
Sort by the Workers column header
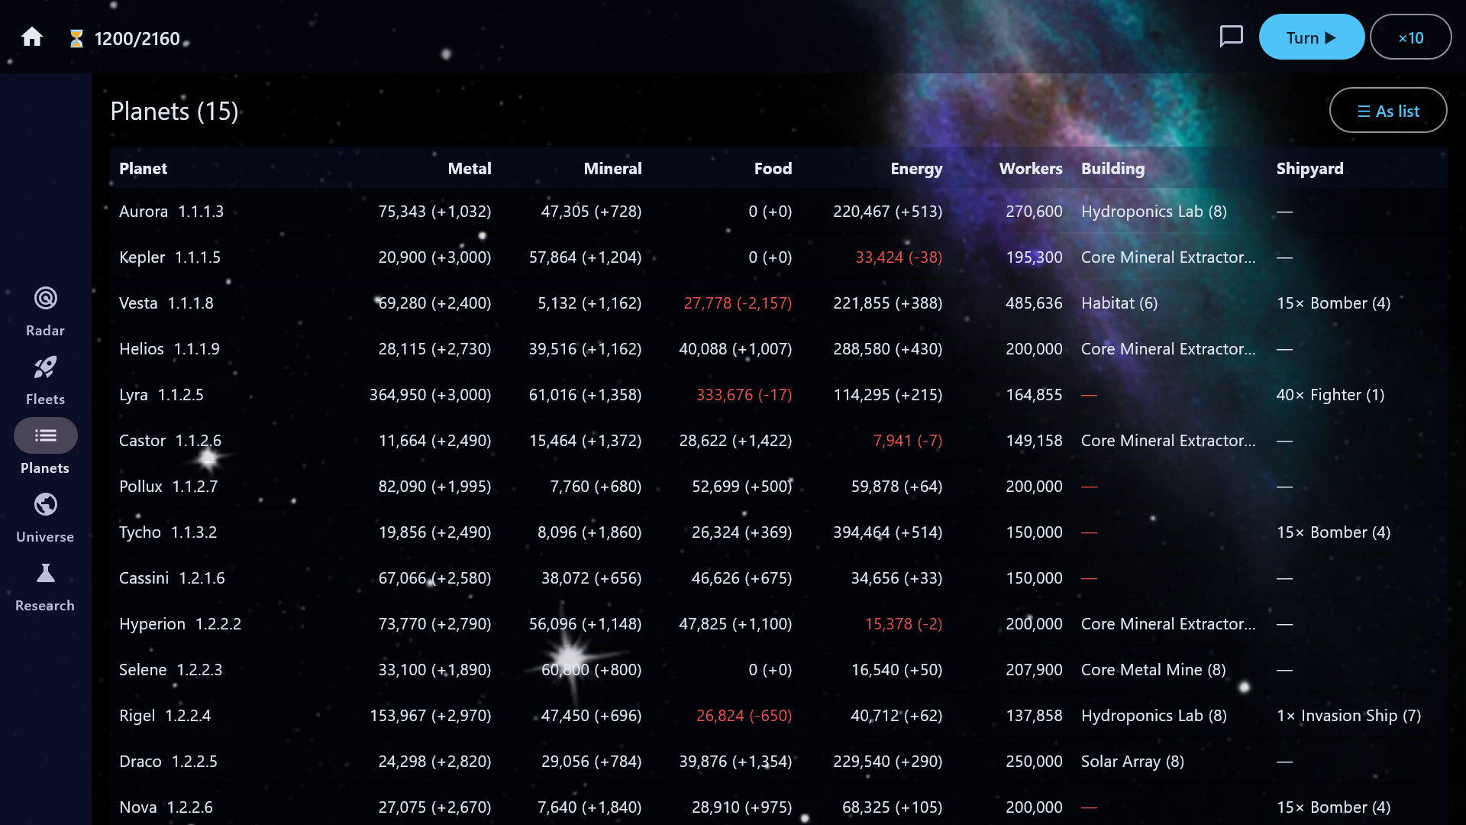1031,168
